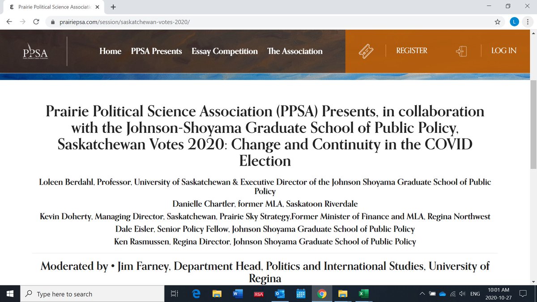Click the ticket icon beside REGISTER
The height and width of the screenshot is (302, 537).
pos(366,51)
